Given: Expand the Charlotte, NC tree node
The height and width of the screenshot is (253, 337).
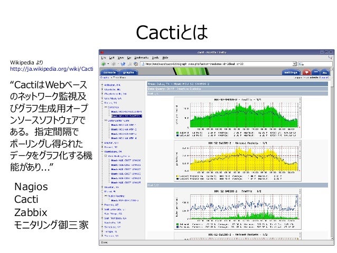Looking at the screenshot, I should [x=102, y=89].
